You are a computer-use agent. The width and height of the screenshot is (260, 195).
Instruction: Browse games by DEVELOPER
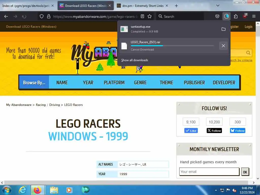click(224, 83)
